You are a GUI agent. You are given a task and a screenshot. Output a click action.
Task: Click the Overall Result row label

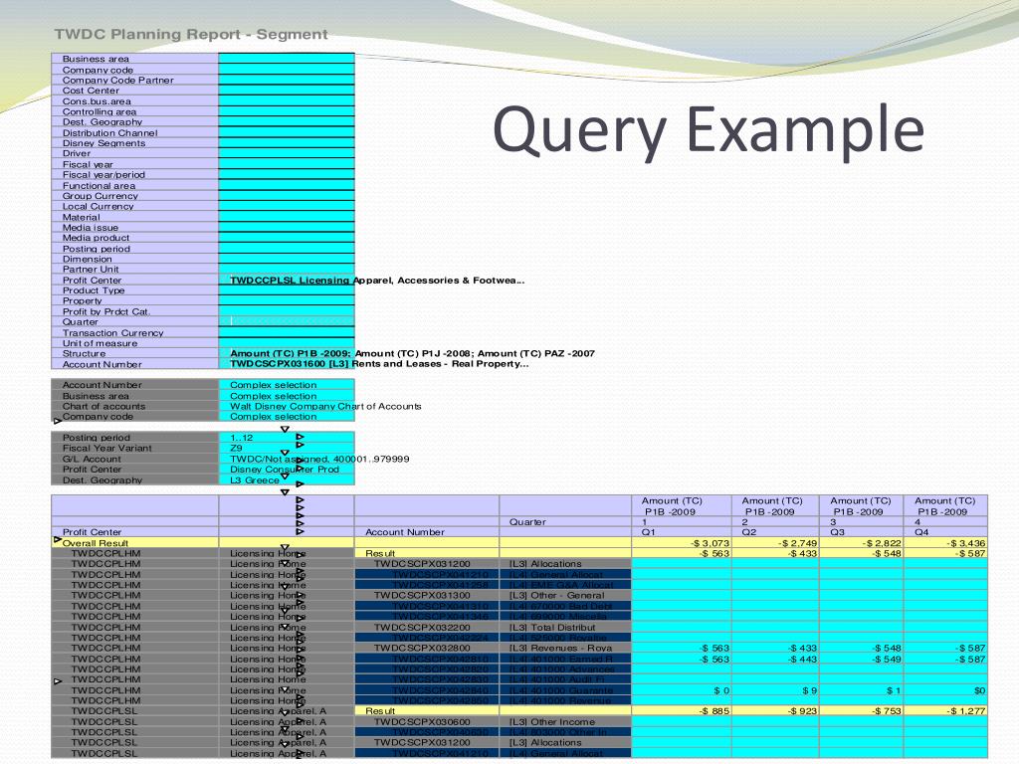pyautogui.click(x=95, y=543)
